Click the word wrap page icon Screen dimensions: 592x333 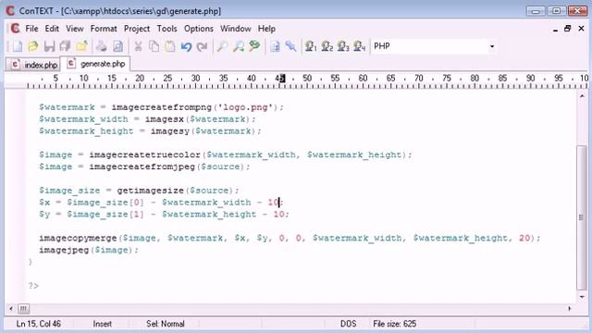(275, 46)
